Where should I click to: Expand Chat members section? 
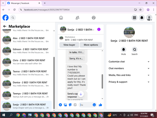[129, 68]
